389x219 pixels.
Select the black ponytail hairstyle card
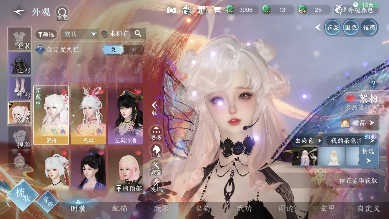(x=88, y=170)
